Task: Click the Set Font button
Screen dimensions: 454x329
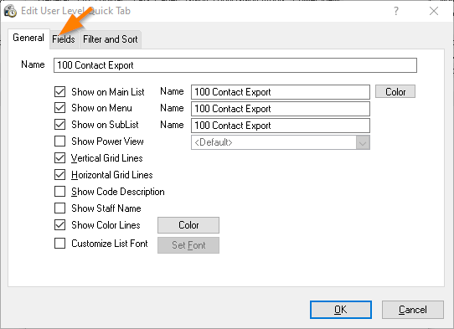Action: (x=188, y=245)
